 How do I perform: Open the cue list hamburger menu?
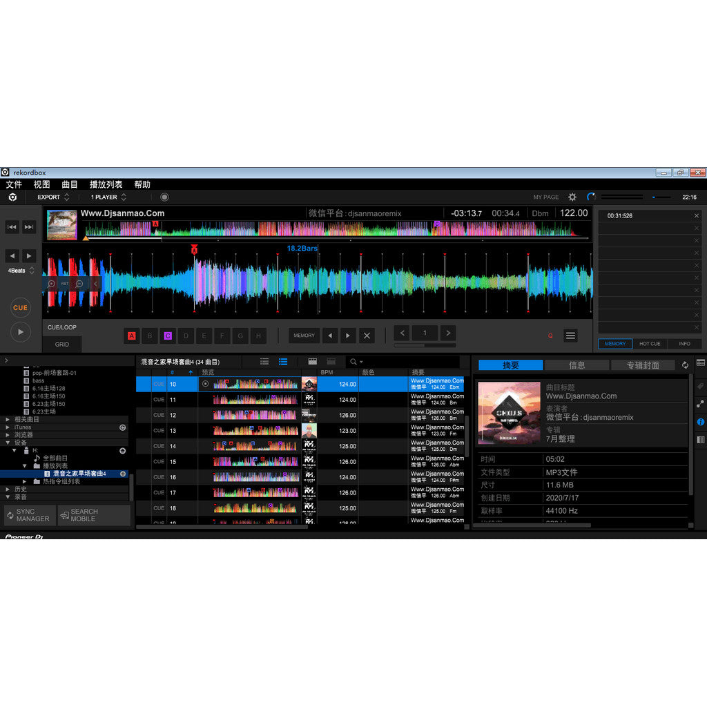(570, 336)
